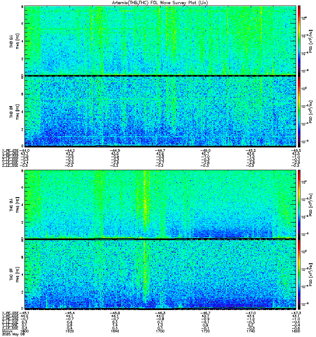Image resolution: width=316 pixels, height=337 pixels.
Task: Click inside the THB B∥ spectrogram panel
Action: click(160, 111)
